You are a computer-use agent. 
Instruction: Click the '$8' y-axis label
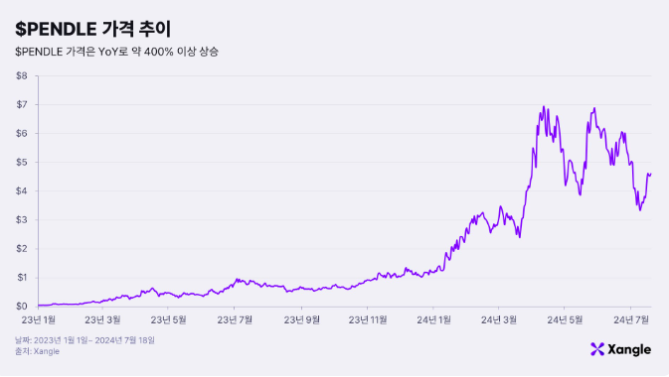(x=22, y=75)
